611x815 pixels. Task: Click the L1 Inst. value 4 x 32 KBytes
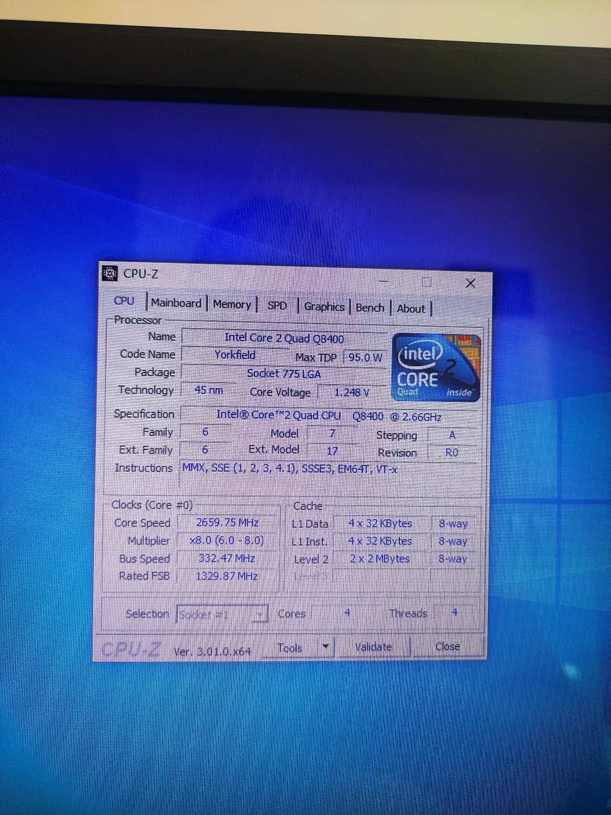coord(380,541)
